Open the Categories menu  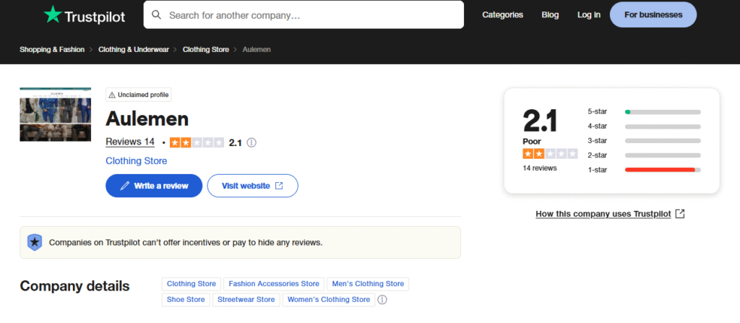coord(502,14)
